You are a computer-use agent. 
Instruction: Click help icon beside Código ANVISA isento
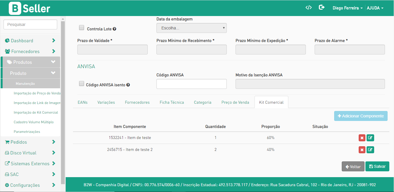[x=128, y=85]
